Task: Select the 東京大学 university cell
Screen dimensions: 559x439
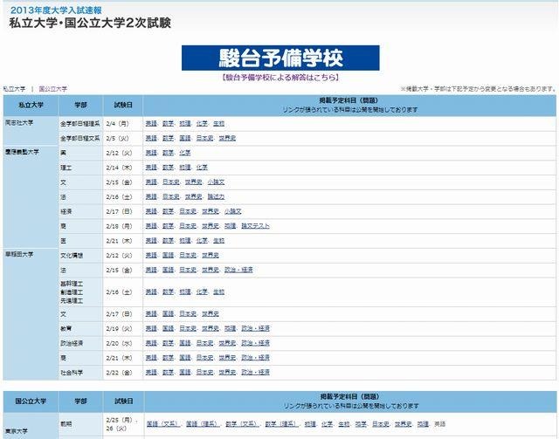Action: [x=31, y=426]
